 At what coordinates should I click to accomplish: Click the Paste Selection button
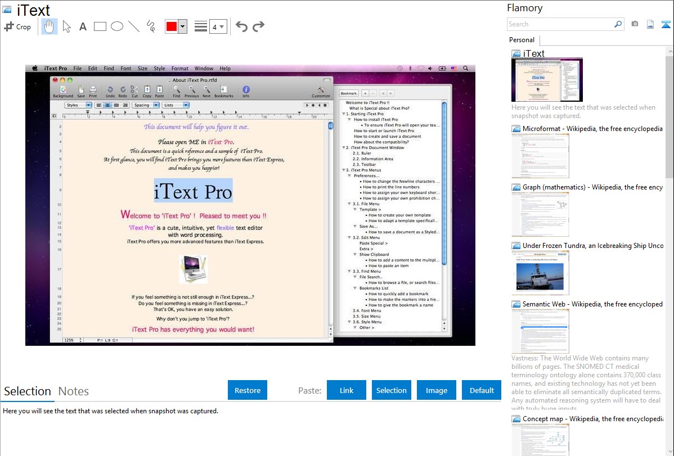coord(392,390)
